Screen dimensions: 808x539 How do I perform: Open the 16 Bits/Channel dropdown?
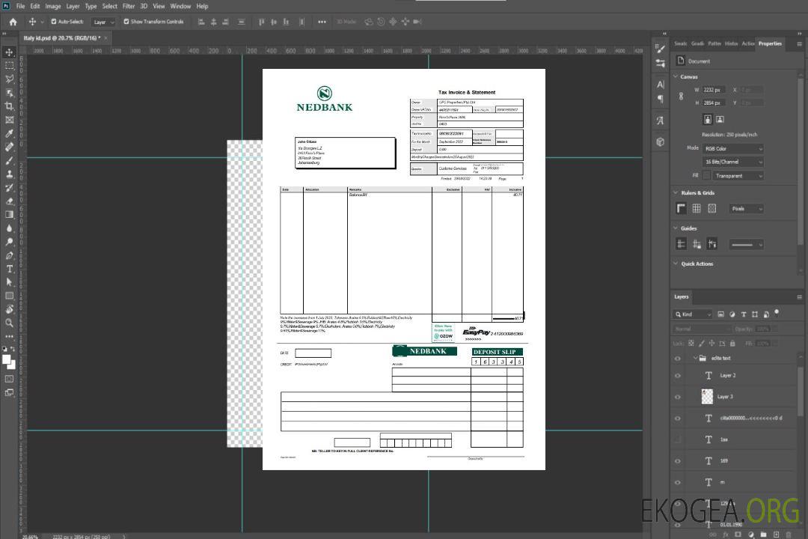(x=732, y=162)
